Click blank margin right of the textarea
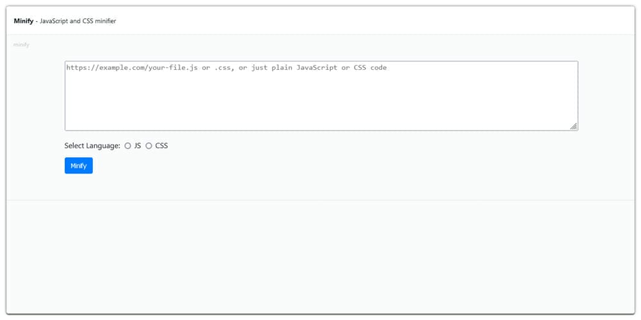Screen dimensions: 641x320 click(x=606, y=96)
